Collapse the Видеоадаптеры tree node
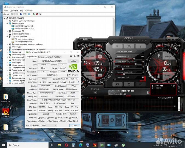 (x=7, y=23)
